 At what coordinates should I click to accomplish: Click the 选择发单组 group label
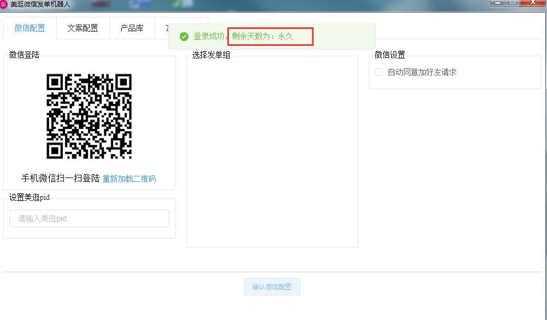tap(211, 55)
